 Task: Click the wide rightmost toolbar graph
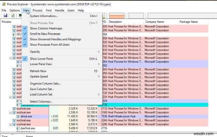pos(182,16)
